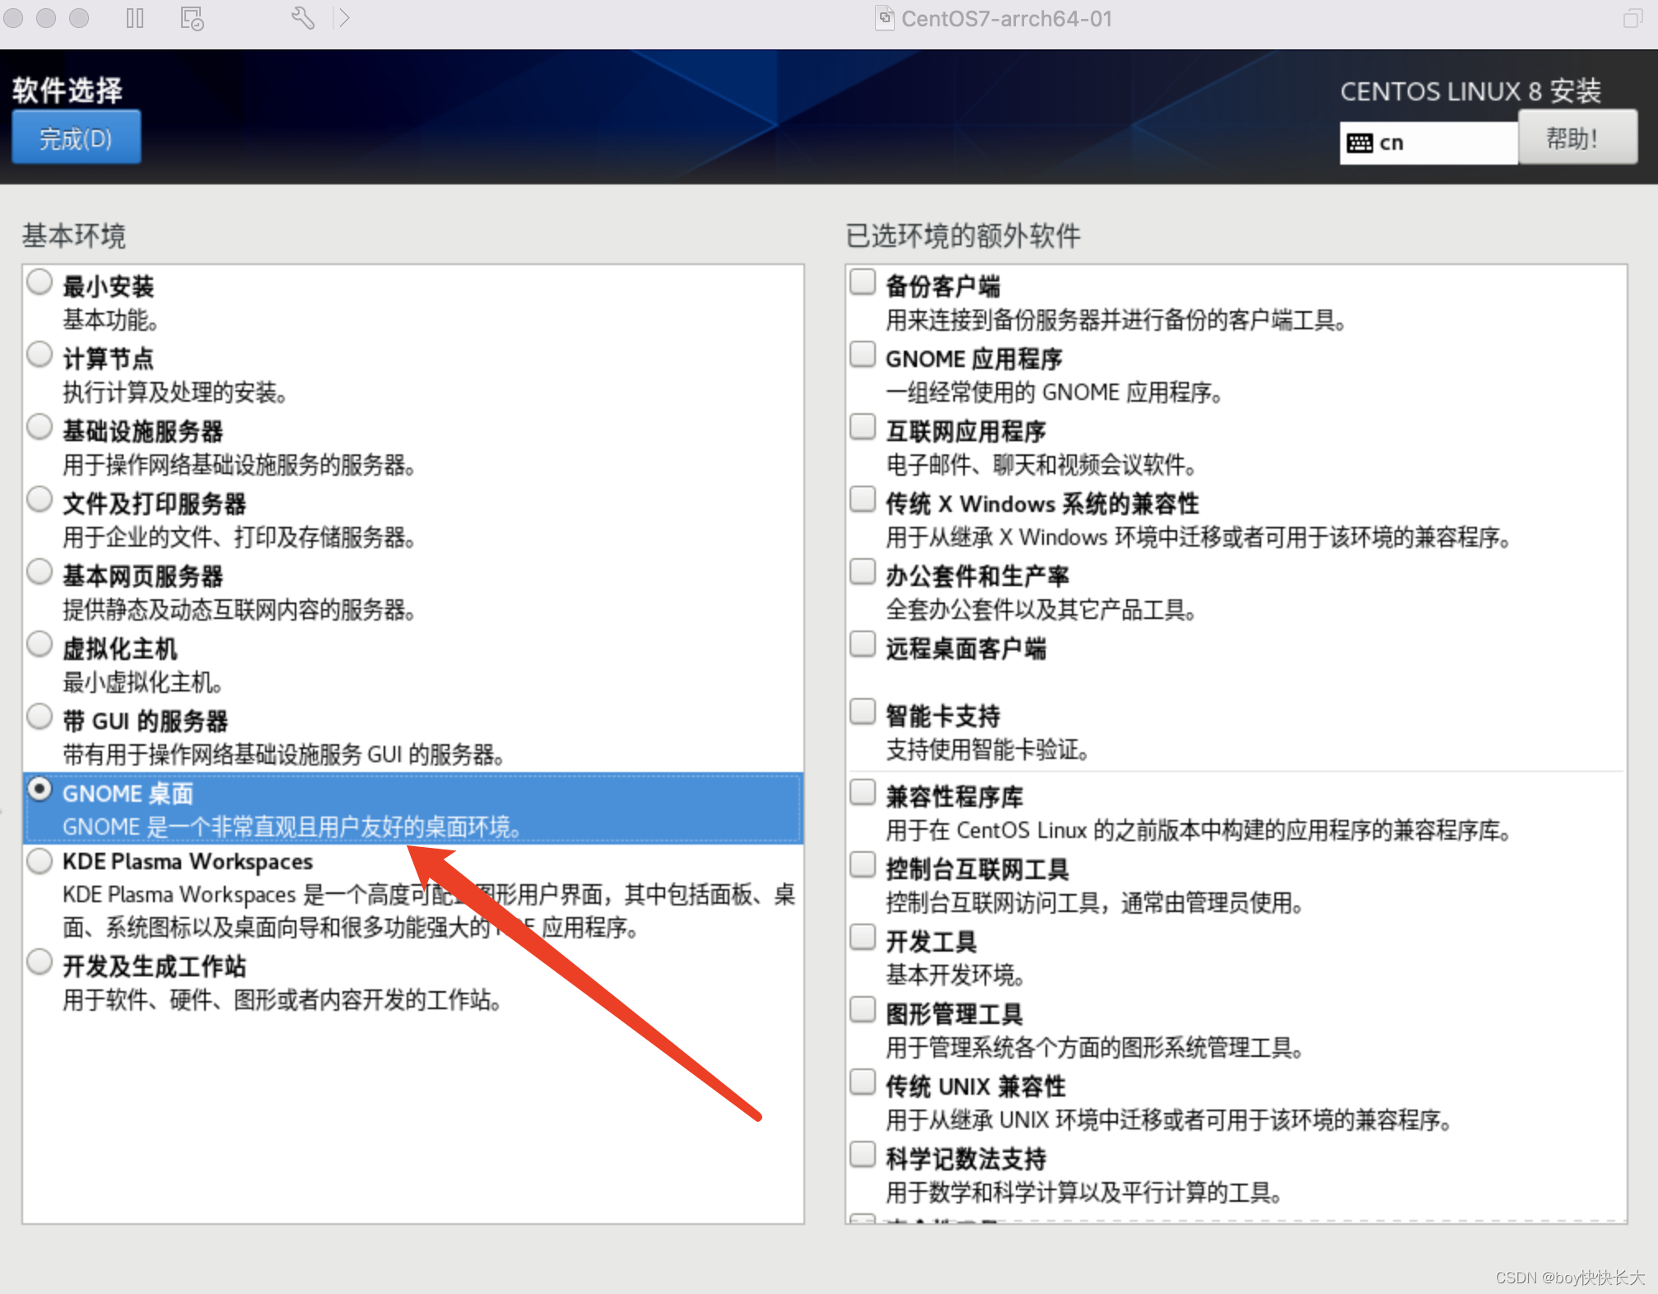
Task: Enable 传统 X Windows 系统的兼容性 checkbox
Action: 863,500
